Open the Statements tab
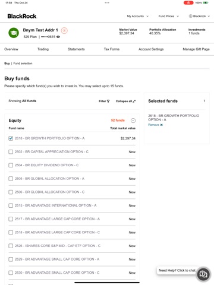The width and height of the screenshot is (214, 285). click(x=76, y=49)
